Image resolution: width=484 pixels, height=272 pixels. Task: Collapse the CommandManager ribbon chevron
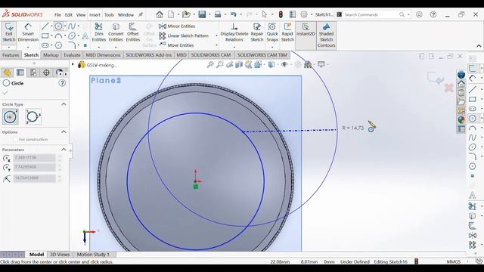[479, 46]
